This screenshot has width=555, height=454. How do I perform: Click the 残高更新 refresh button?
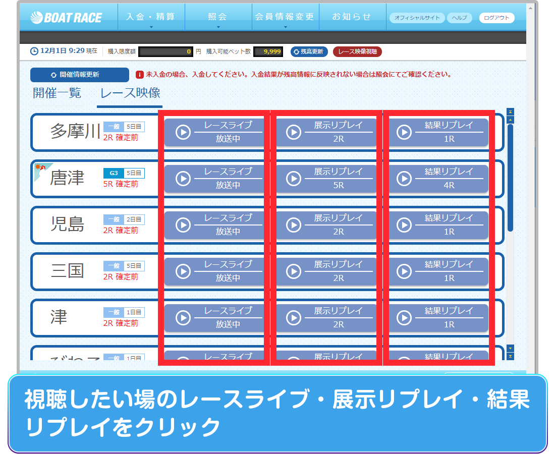click(309, 51)
